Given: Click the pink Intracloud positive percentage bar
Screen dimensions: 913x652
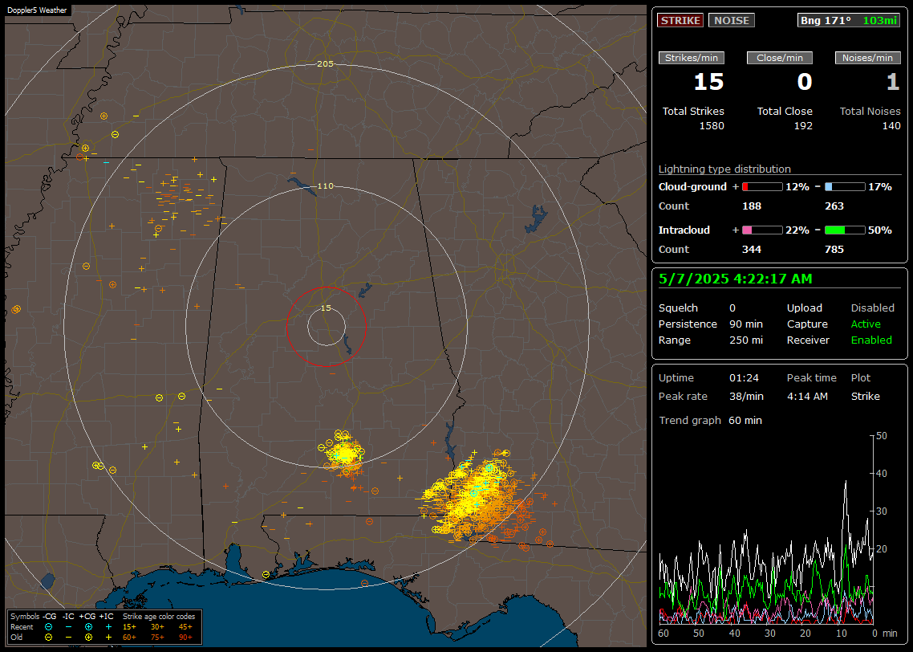Looking at the screenshot, I should pyautogui.click(x=762, y=230).
